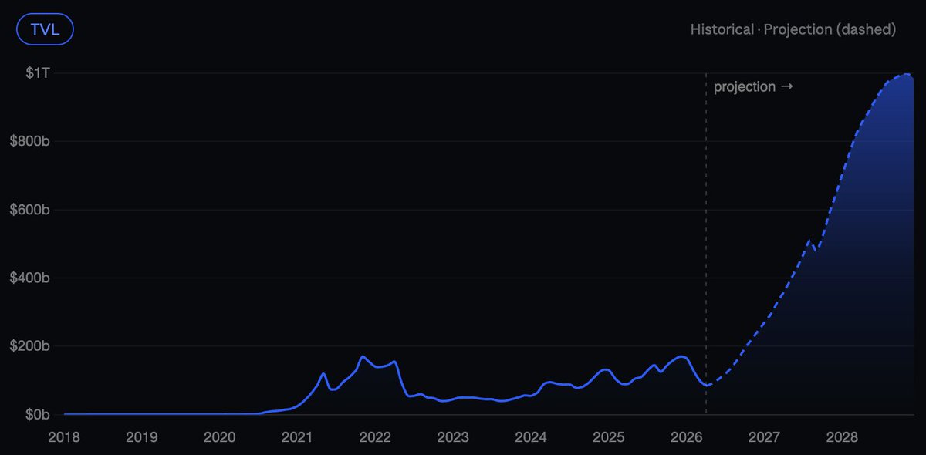Image resolution: width=926 pixels, height=455 pixels.
Task: Click the 2021 x-axis label
Action: click(297, 437)
